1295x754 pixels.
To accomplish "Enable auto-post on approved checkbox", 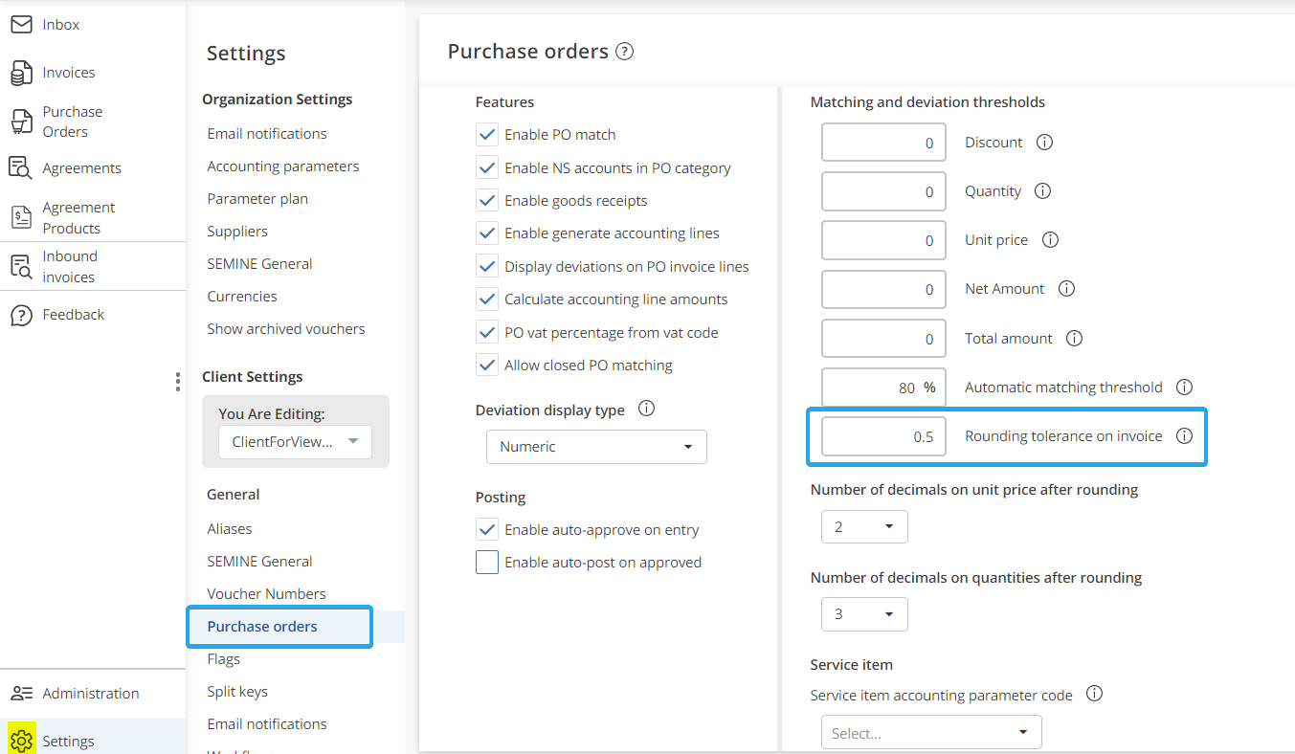I will (x=487, y=563).
